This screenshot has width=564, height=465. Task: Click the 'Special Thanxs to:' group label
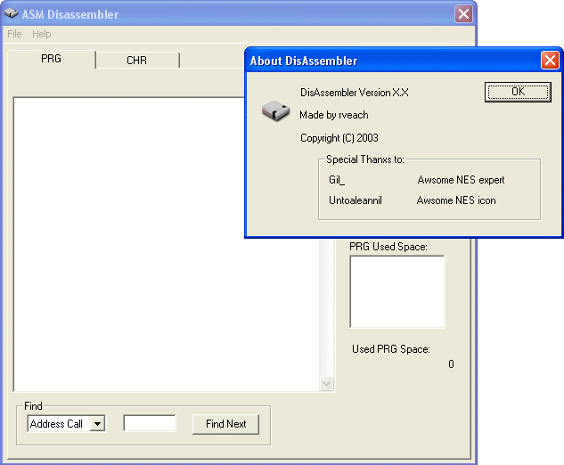[365, 159]
